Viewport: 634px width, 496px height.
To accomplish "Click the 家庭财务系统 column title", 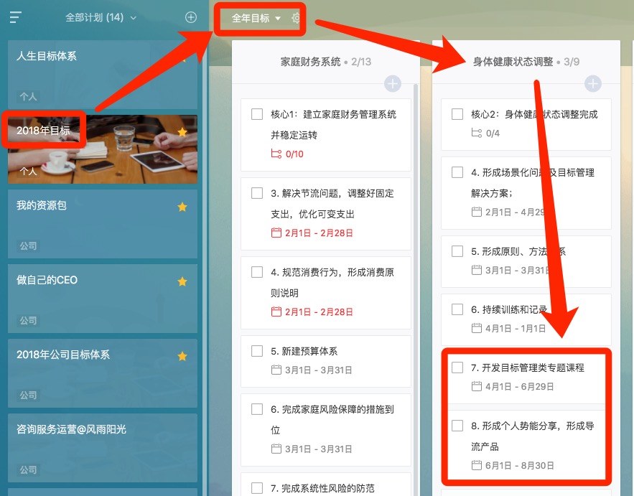I will 310,62.
